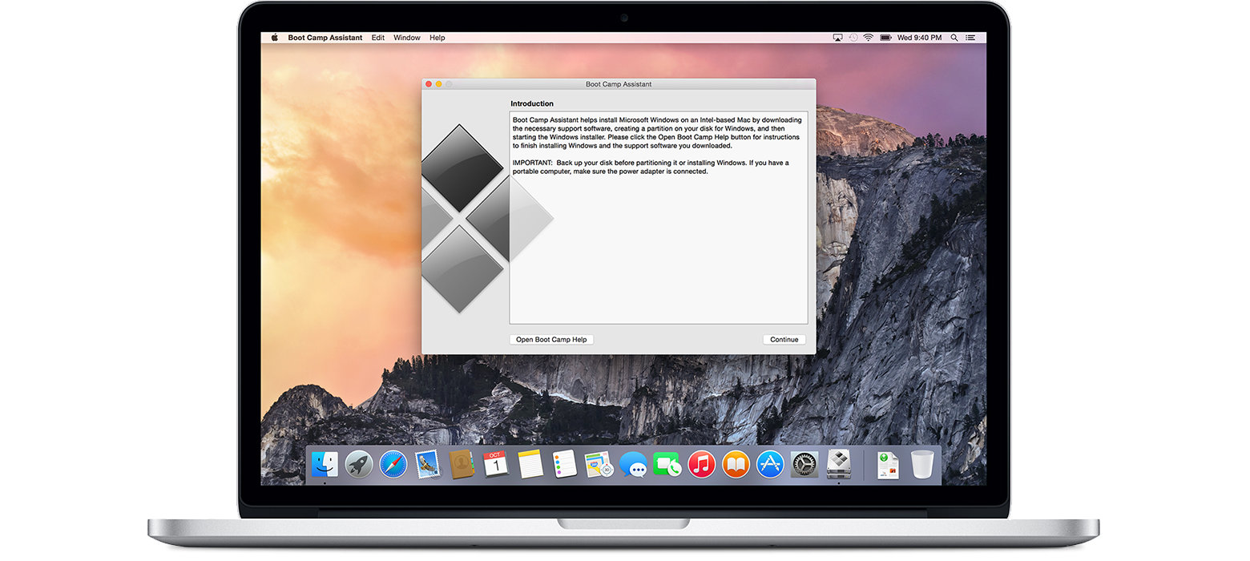Open the Edit menu
The width and height of the screenshot is (1250, 561).
coord(378,38)
